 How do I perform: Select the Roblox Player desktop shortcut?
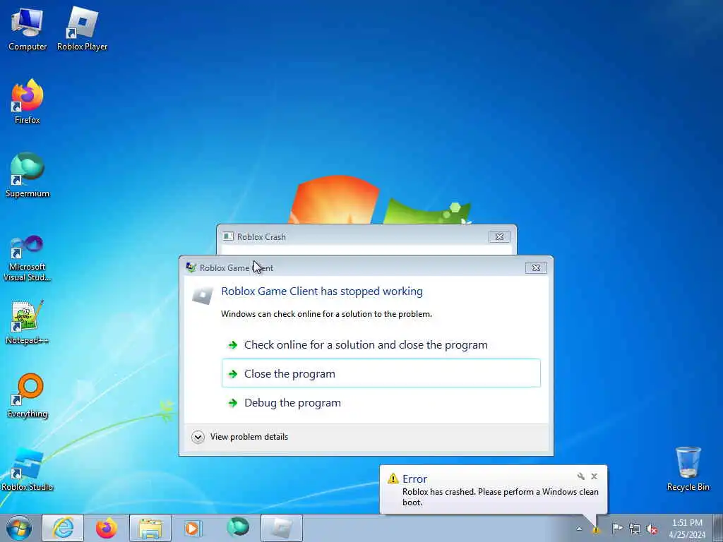(x=82, y=29)
